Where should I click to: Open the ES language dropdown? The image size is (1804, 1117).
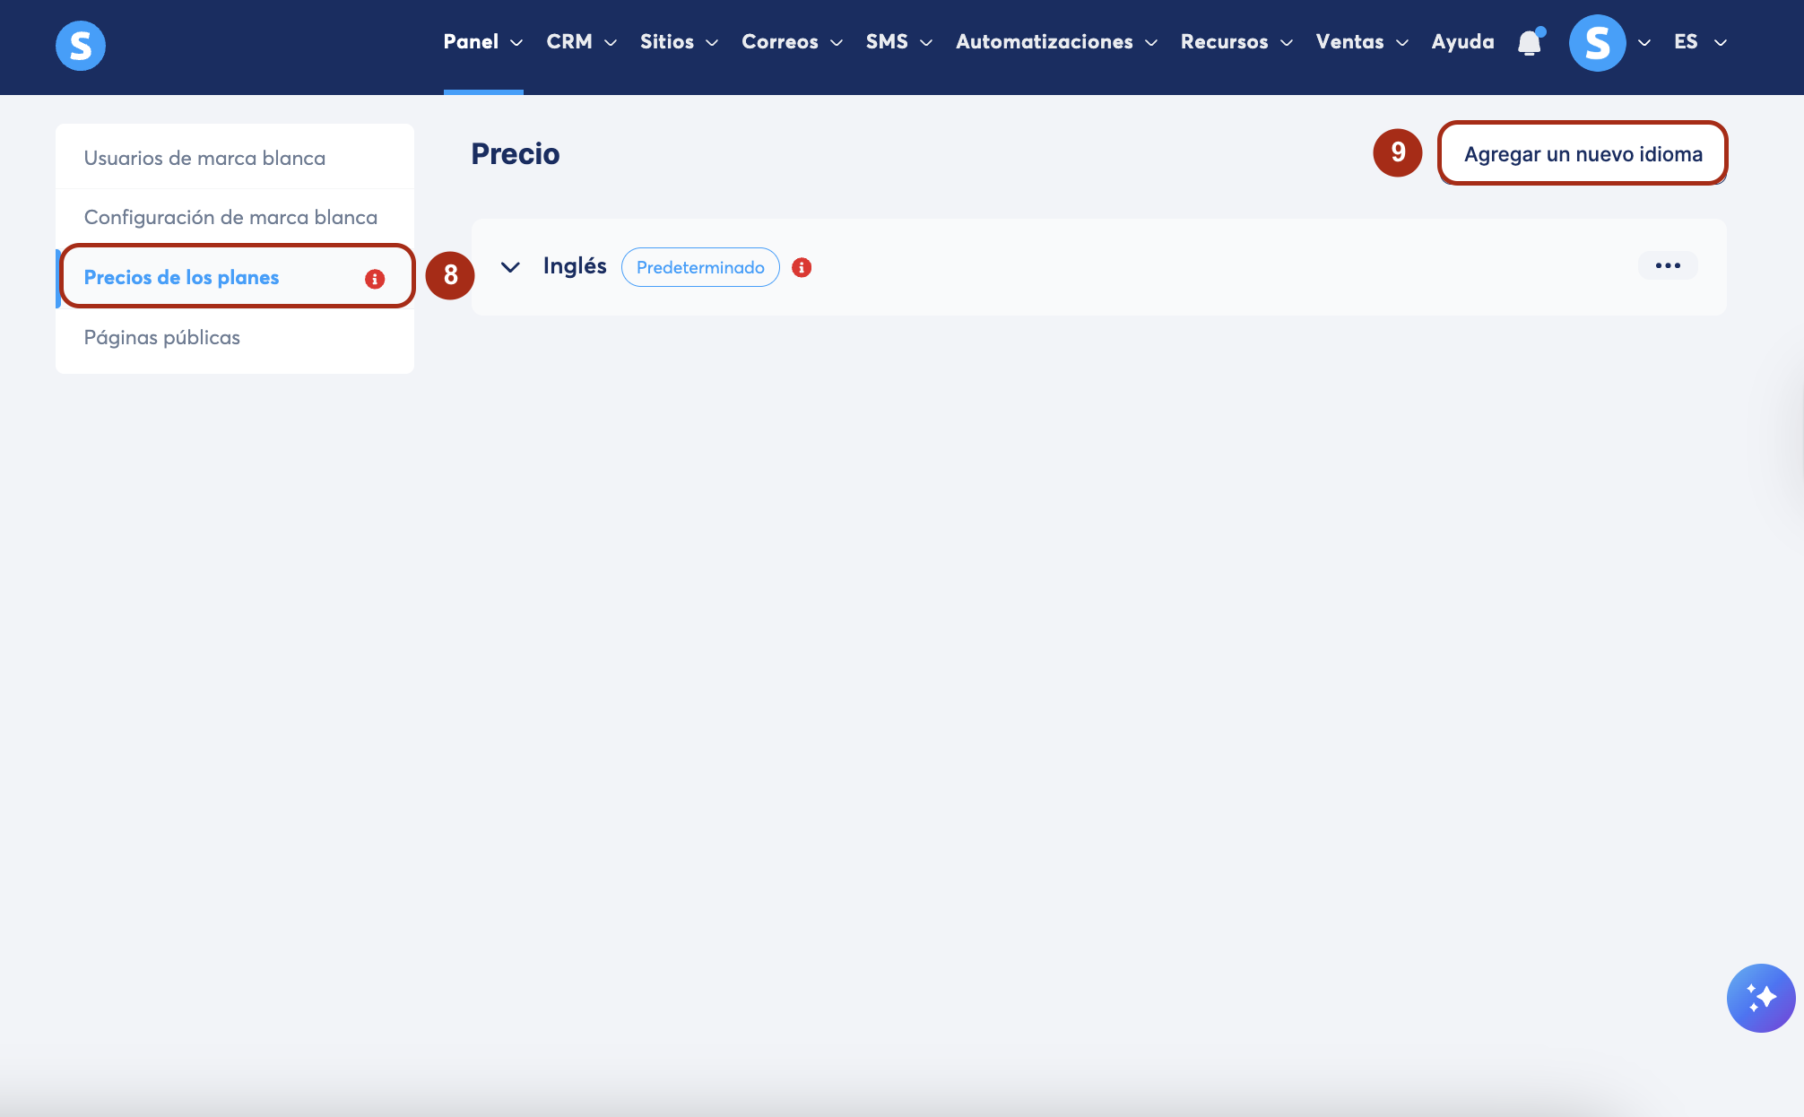click(1699, 42)
